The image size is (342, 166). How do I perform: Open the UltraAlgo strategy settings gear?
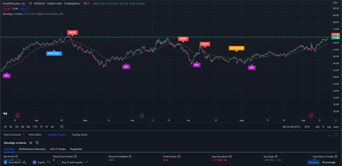[30, 143]
